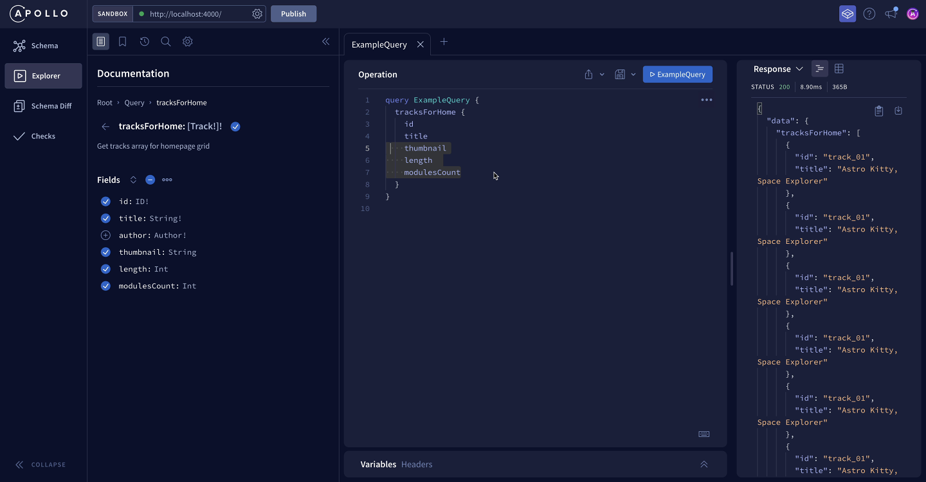Go back with the arrow beside tracksForHome
926x482 pixels.
105,127
